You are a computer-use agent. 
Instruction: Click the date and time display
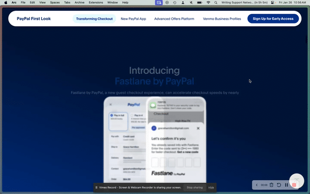(x=292, y=3)
